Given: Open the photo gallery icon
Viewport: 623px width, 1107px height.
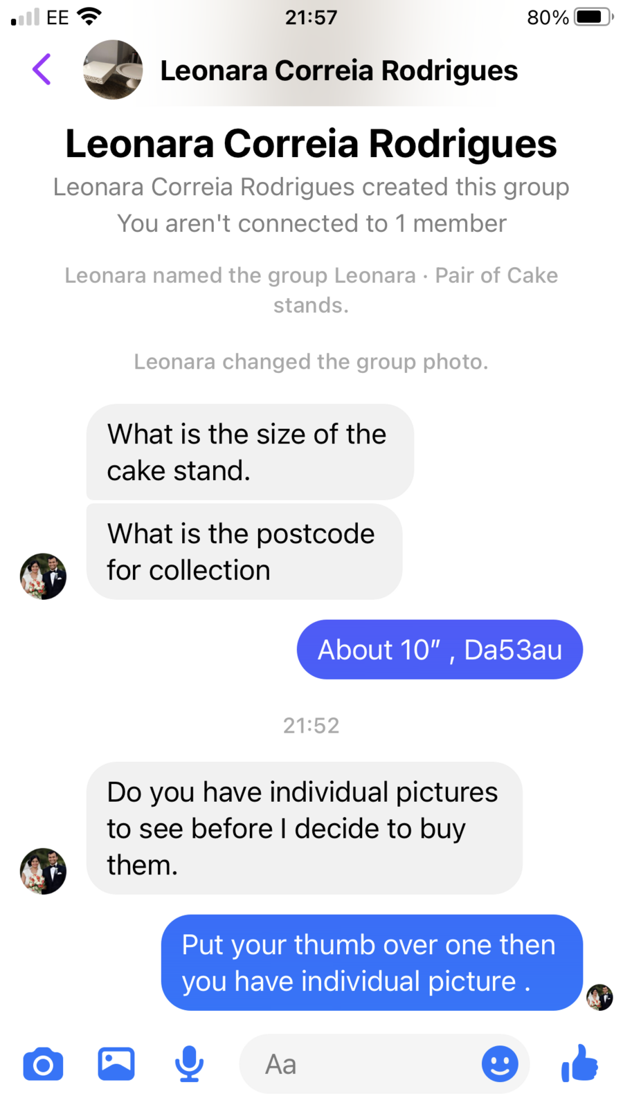Looking at the screenshot, I should (116, 1064).
